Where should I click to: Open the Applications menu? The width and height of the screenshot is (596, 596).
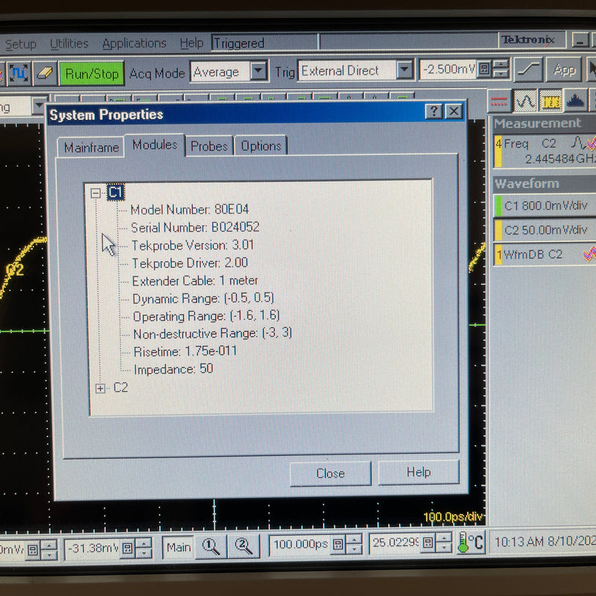pyautogui.click(x=134, y=43)
